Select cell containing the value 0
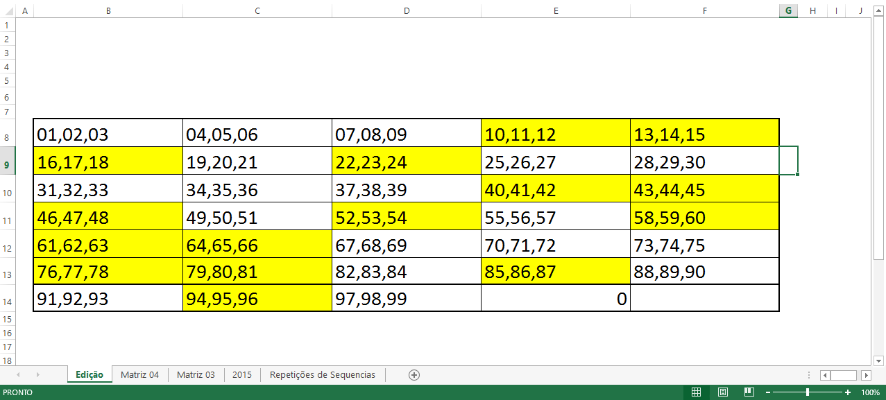 [556, 298]
